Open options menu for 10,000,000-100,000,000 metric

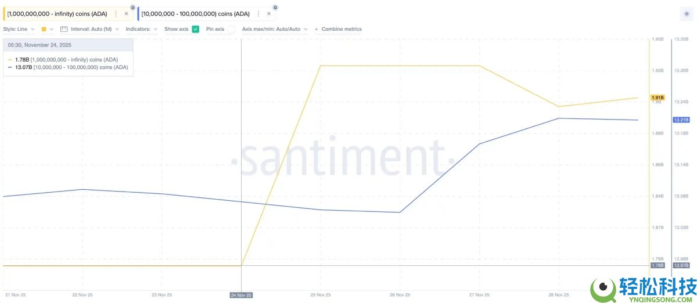point(258,13)
